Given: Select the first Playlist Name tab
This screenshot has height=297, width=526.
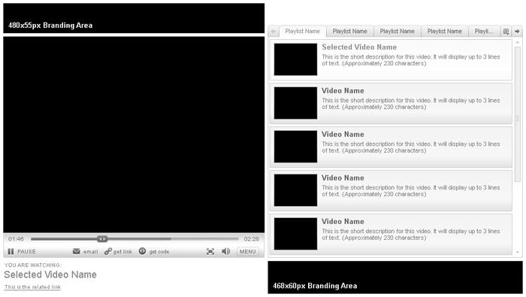Looking at the screenshot, I should [x=303, y=32].
